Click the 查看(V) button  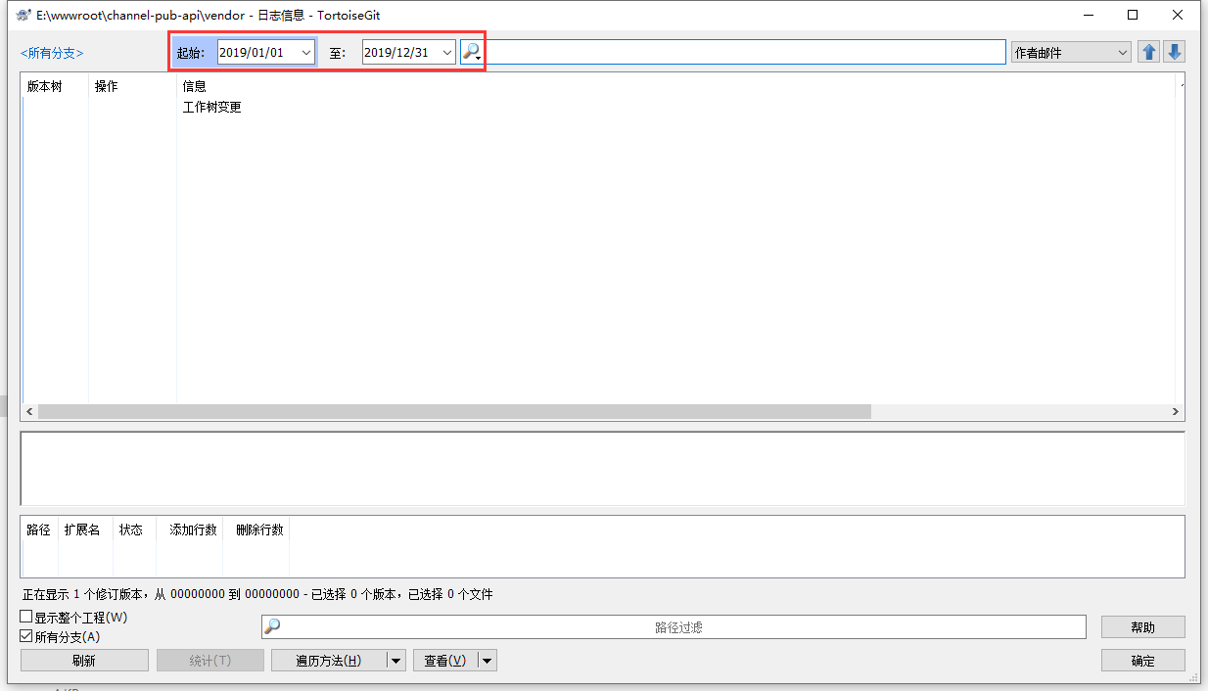coord(445,661)
